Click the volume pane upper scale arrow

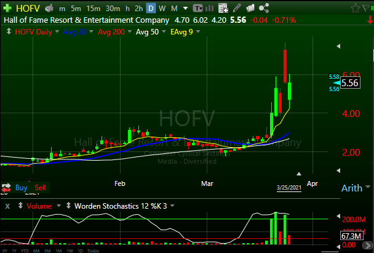[x=338, y=216]
